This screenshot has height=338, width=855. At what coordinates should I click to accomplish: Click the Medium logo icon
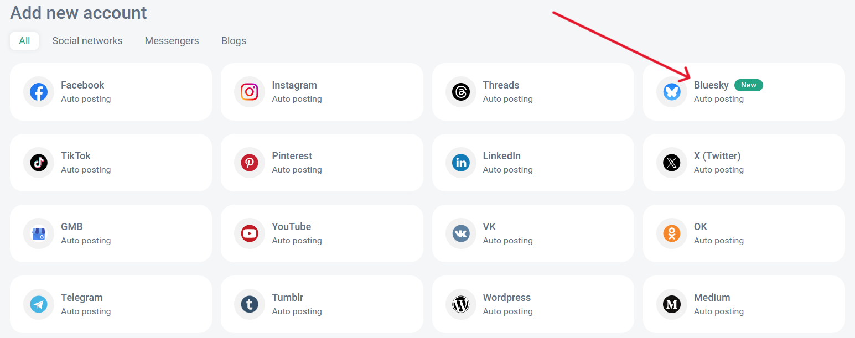[671, 304]
